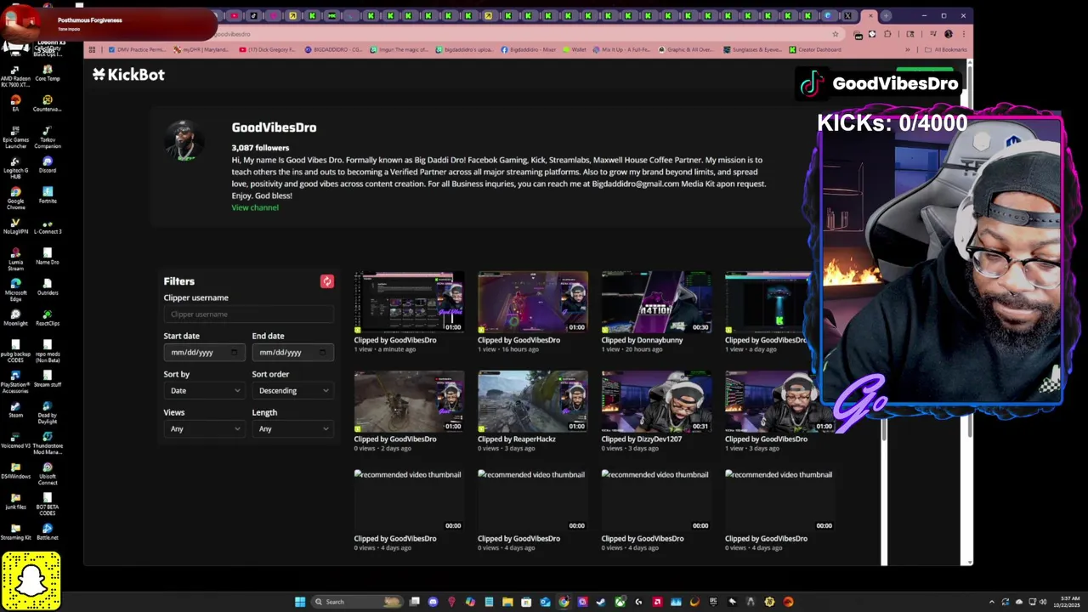
Task: Open the DS4Windows desktop shortcut
Action: click(15, 470)
